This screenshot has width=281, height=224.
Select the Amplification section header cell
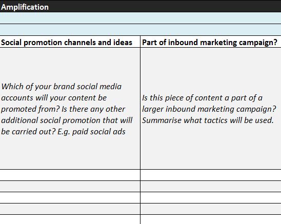(x=140, y=6)
